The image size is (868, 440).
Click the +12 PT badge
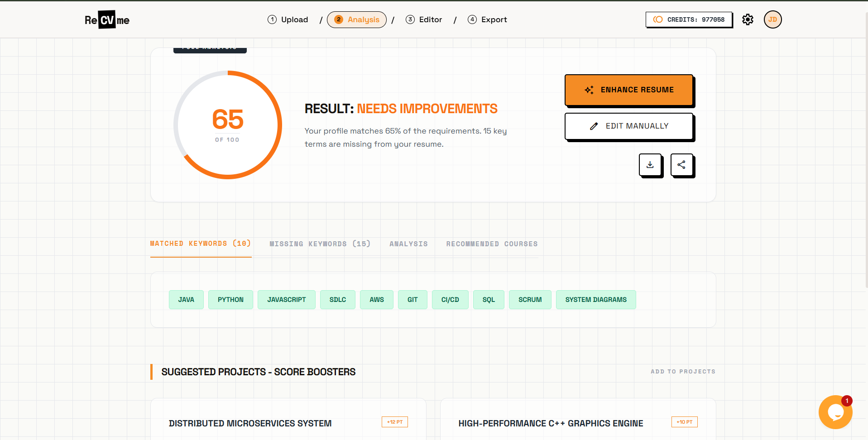pos(395,422)
